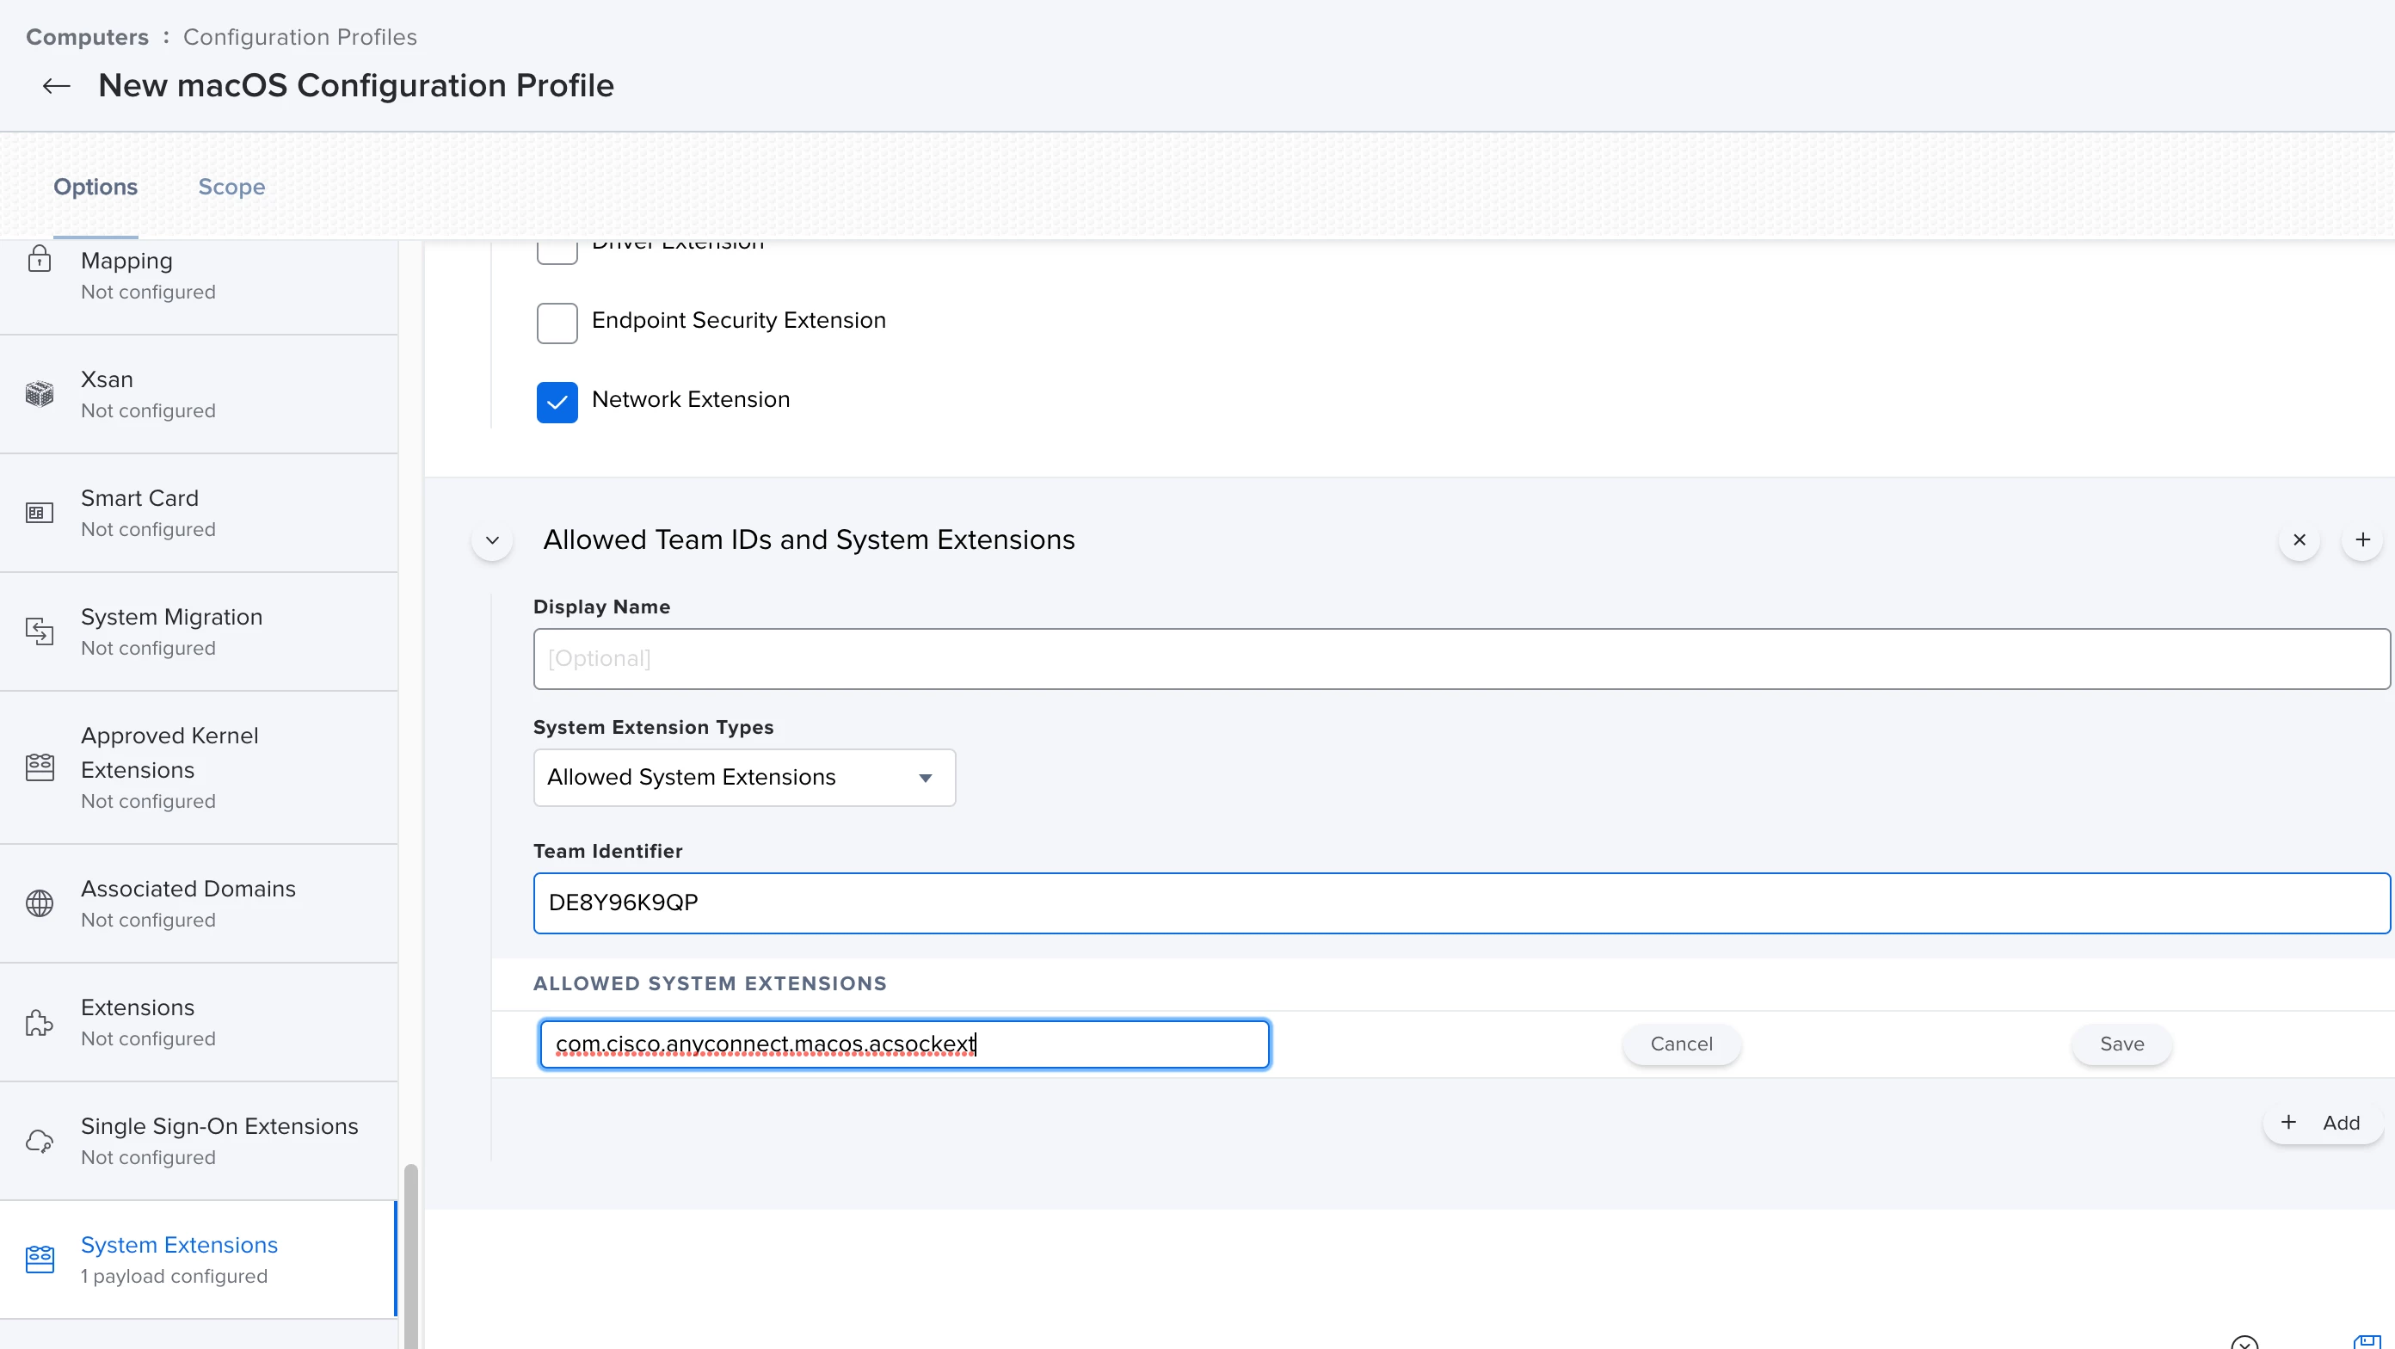
Task: Switch to the Scope tab
Action: coord(231,187)
